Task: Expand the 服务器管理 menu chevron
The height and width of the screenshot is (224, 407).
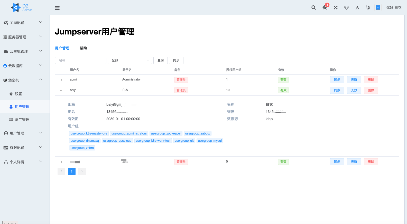Action: tap(41, 37)
